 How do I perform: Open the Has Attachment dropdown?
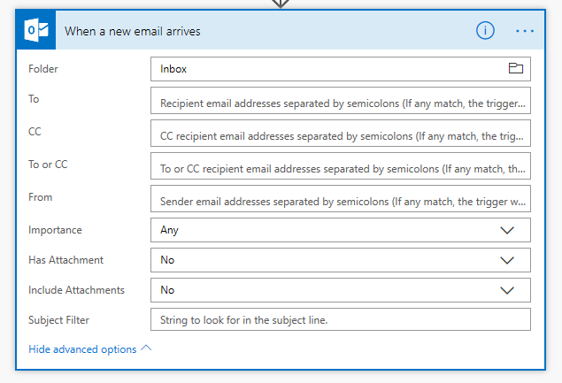click(x=507, y=260)
